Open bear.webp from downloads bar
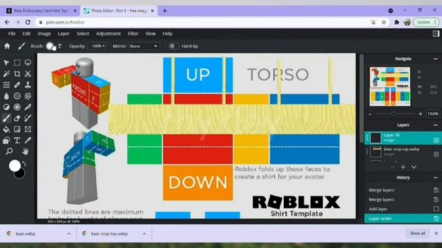 26,234
